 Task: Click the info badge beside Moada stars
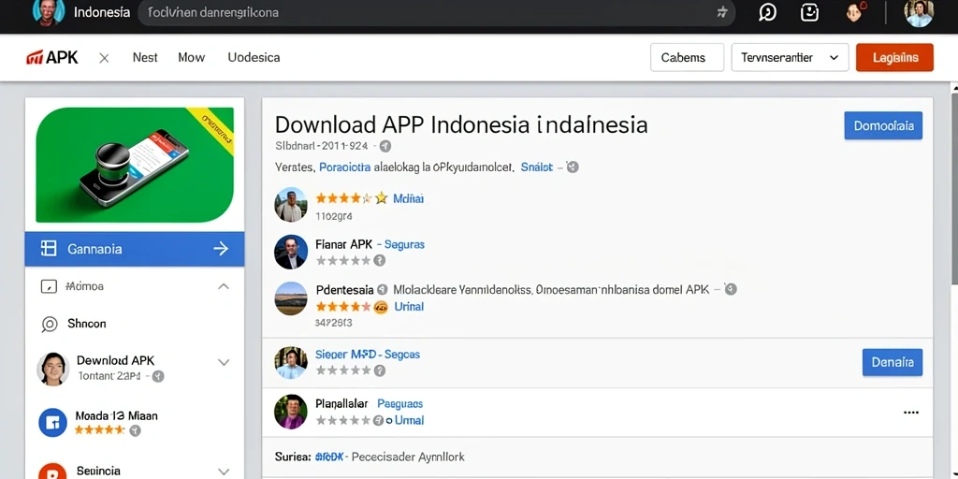[x=135, y=430]
